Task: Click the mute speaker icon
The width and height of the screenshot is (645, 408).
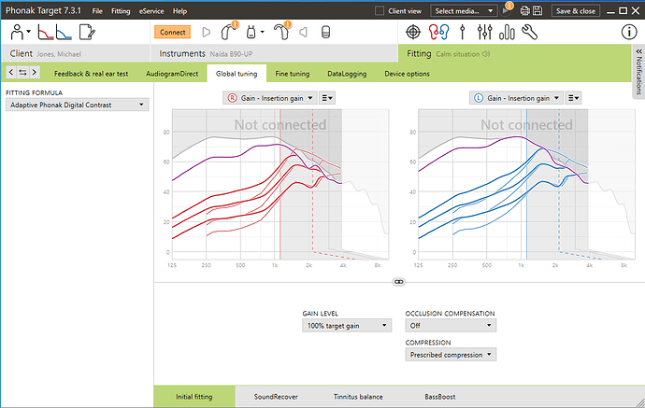Action: (x=303, y=32)
